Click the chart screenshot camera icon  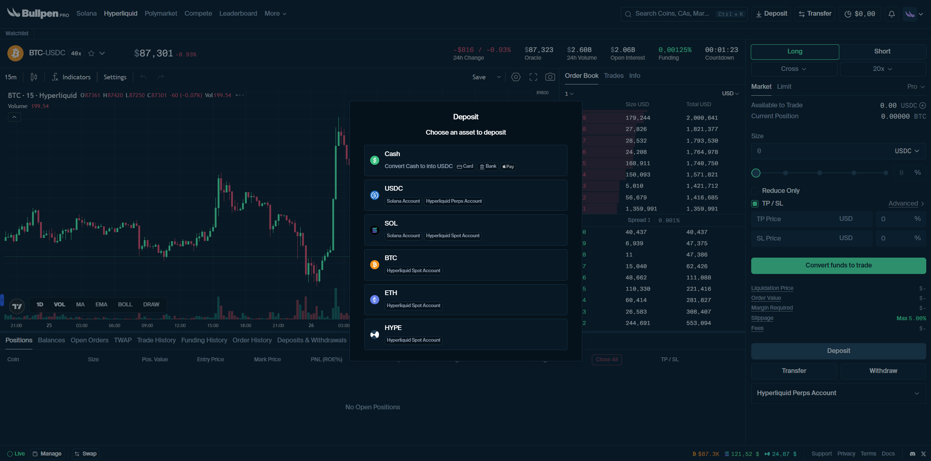pos(550,77)
